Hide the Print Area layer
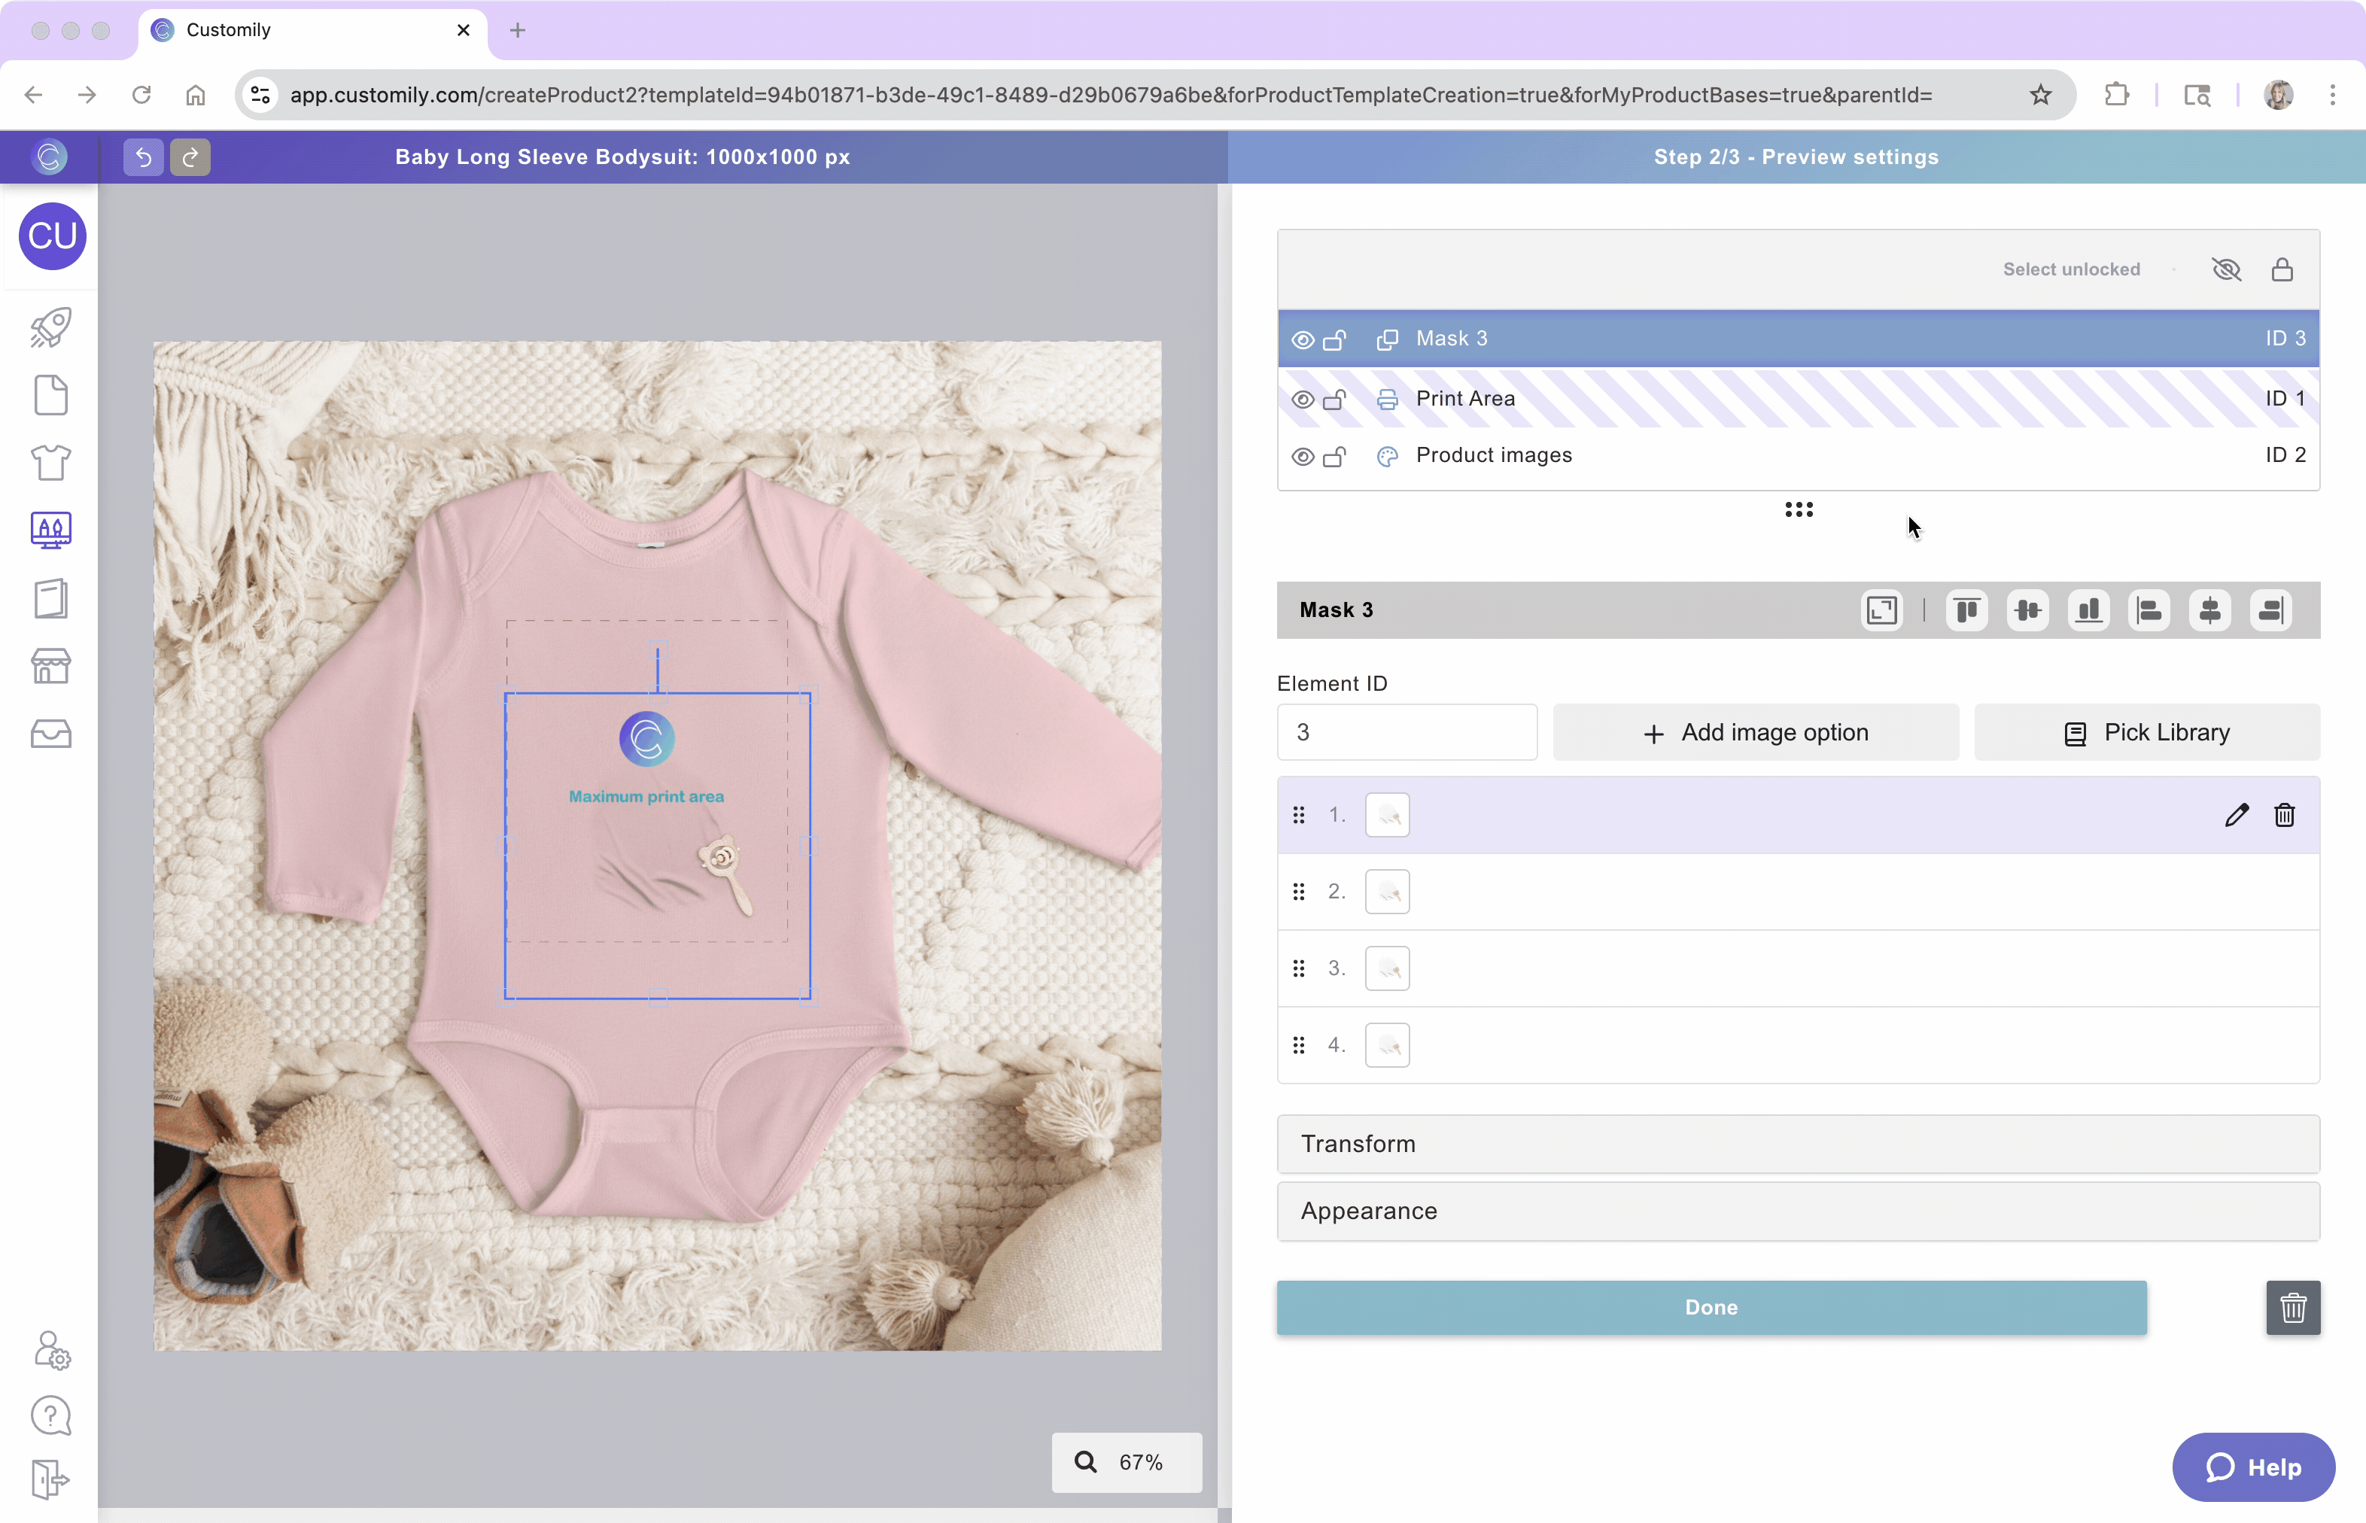2366x1523 pixels. 1303,400
